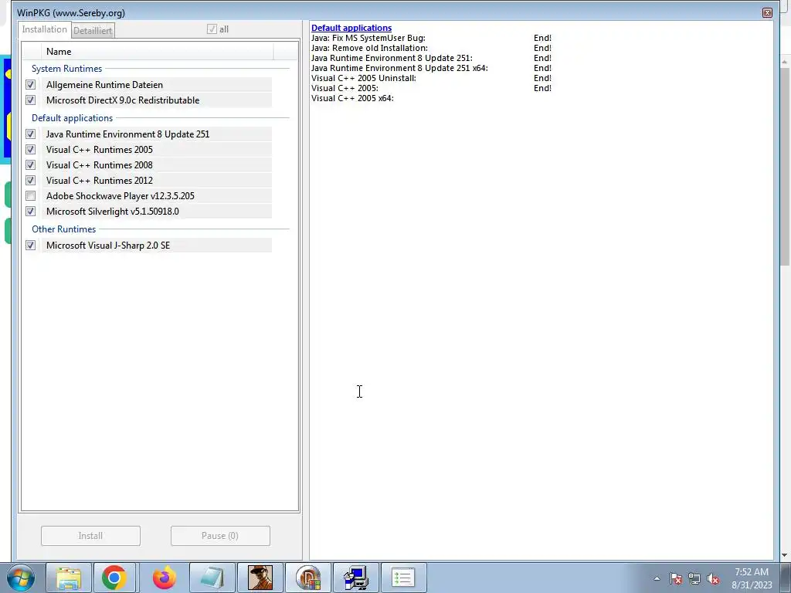Open the notepad-style taskbar icon

click(x=212, y=578)
